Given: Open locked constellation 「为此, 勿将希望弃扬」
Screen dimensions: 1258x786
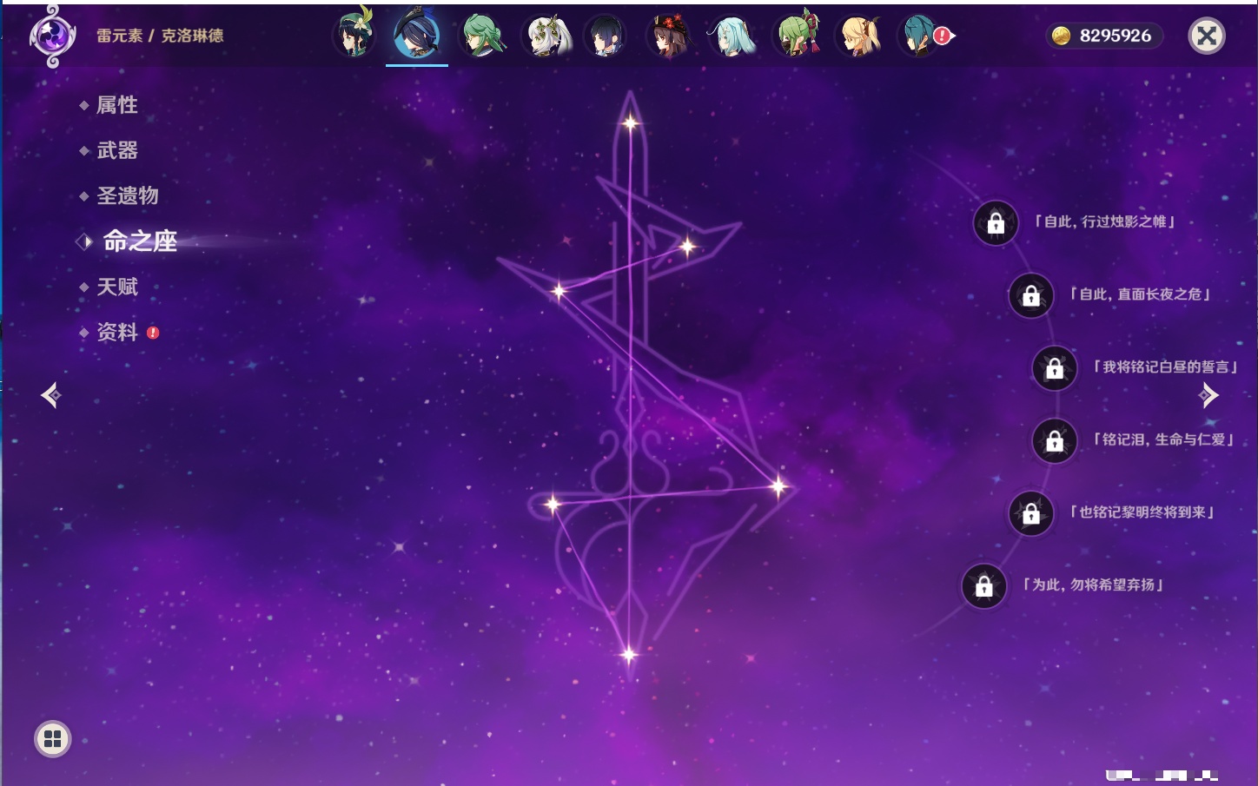Looking at the screenshot, I should (x=984, y=586).
